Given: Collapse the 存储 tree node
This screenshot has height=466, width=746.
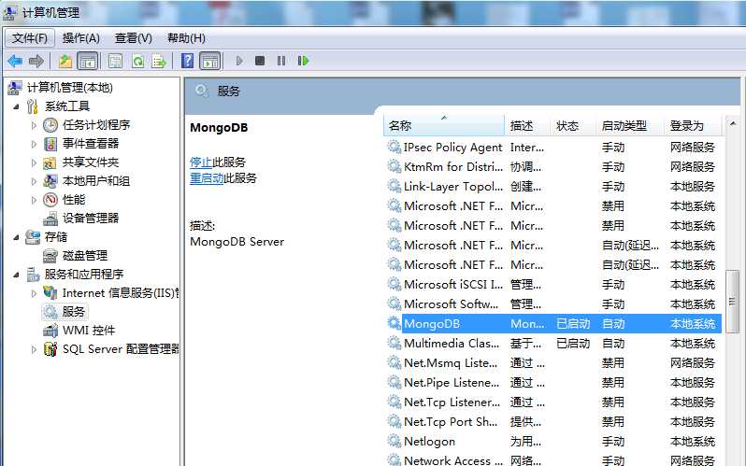Looking at the screenshot, I should (x=16, y=237).
